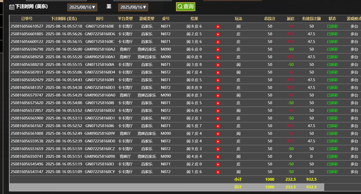Open replay icon for order 250816056589258
361x194 pixels.
(218, 57)
